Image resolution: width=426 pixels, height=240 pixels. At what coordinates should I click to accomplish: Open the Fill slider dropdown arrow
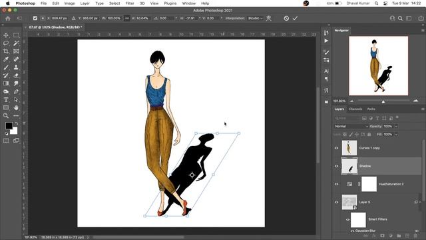[396, 135]
